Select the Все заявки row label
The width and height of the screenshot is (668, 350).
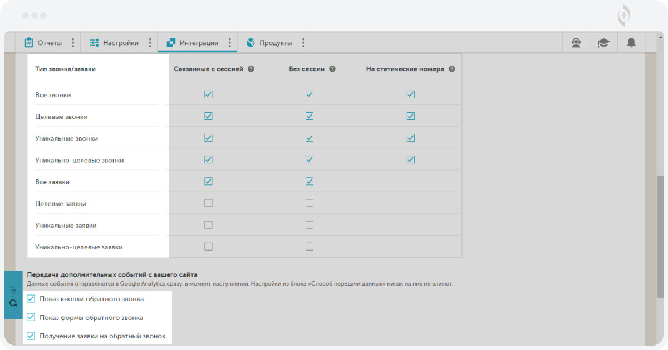[x=52, y=182]
